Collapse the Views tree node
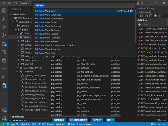This screenshot has width=168, height=126. 17,37
